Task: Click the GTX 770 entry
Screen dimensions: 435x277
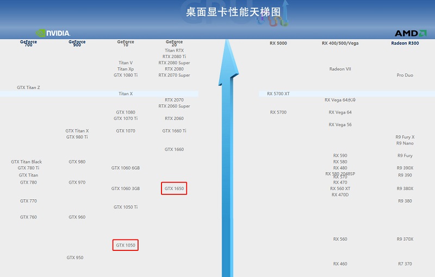Action: tap(28, 201)
